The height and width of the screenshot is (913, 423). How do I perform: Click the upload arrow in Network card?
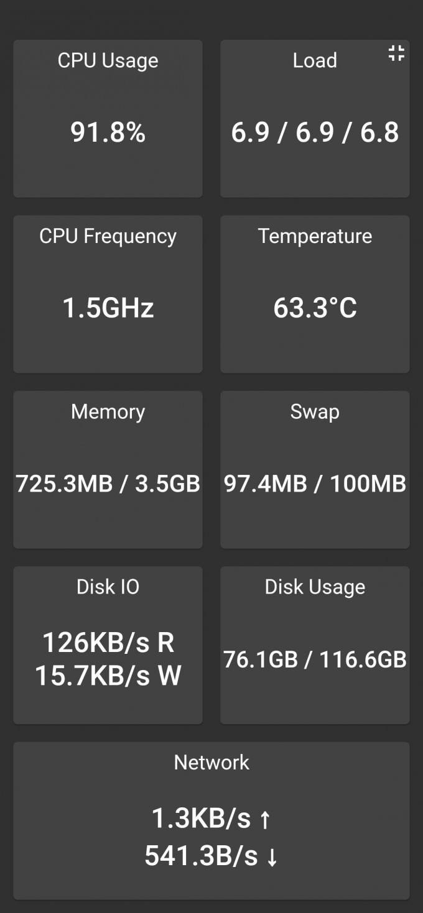pyautogui.click(x=265, y=820)
